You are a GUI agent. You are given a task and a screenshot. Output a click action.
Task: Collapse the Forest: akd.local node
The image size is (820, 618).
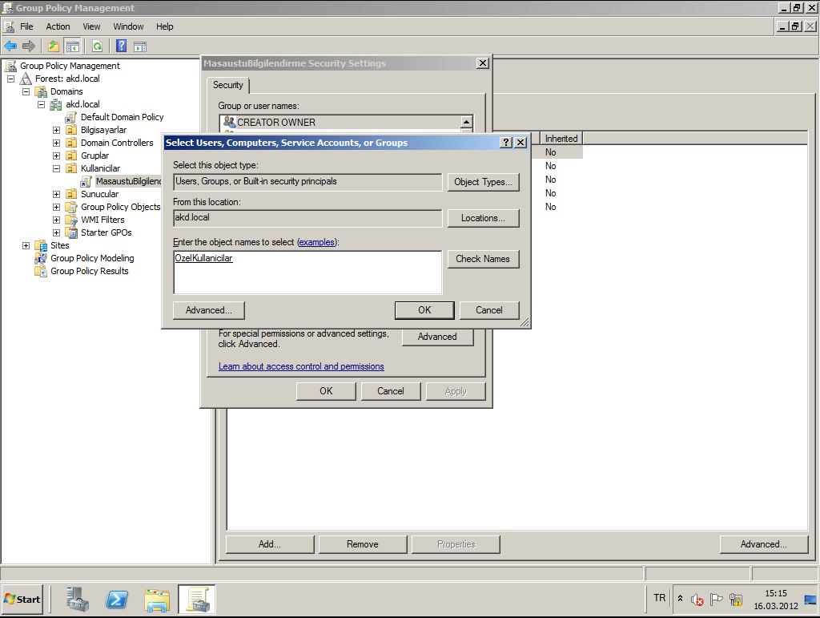tap(10, 79)
